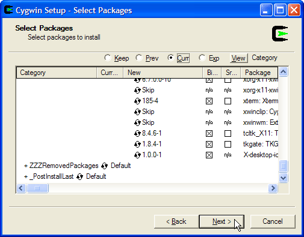304x237 pixels.
Task: Enable the source checkbox for tkgate
Action: click(x=228, y=145)
